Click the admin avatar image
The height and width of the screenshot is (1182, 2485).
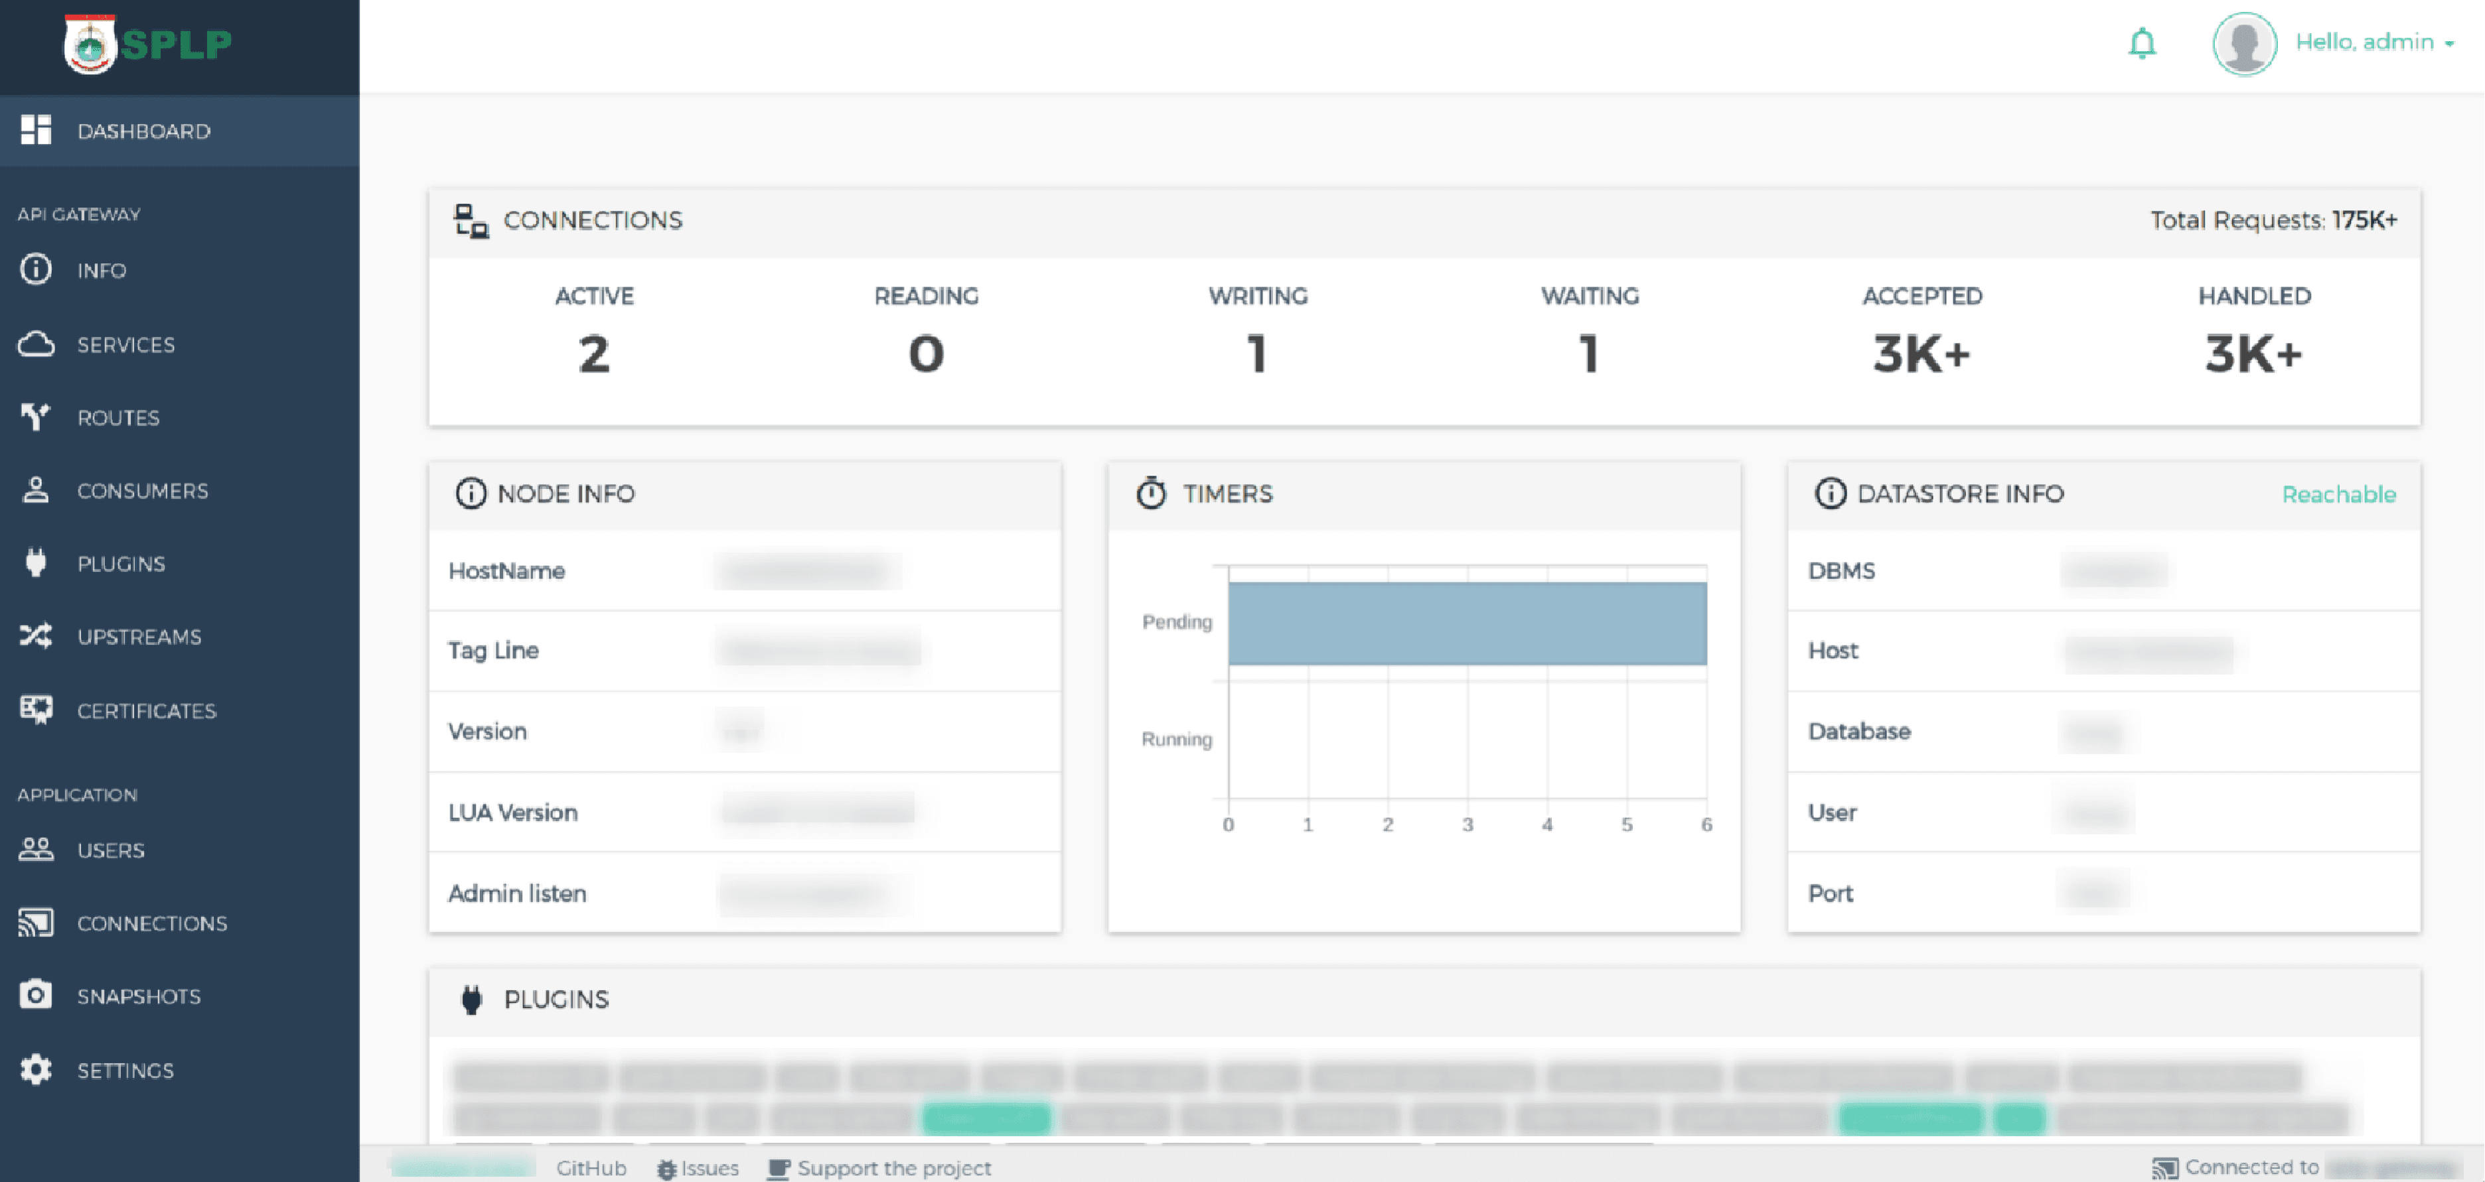click(2245, 43)
